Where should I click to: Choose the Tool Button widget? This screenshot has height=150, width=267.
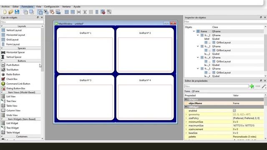tap(12, 70)
